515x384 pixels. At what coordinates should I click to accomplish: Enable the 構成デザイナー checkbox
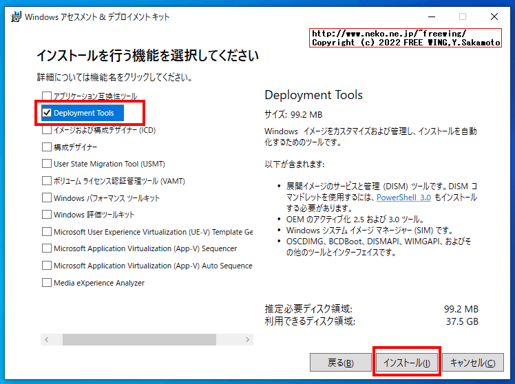(x=47, y=147)
